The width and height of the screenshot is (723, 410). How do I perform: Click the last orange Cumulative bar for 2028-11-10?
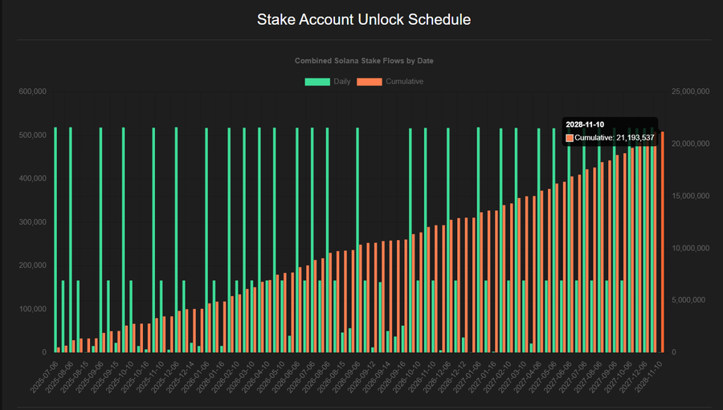pos(663,241)
